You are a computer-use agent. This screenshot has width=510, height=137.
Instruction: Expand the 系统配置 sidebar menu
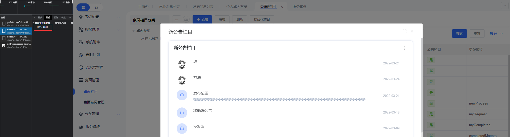click(x=118, y=17)
